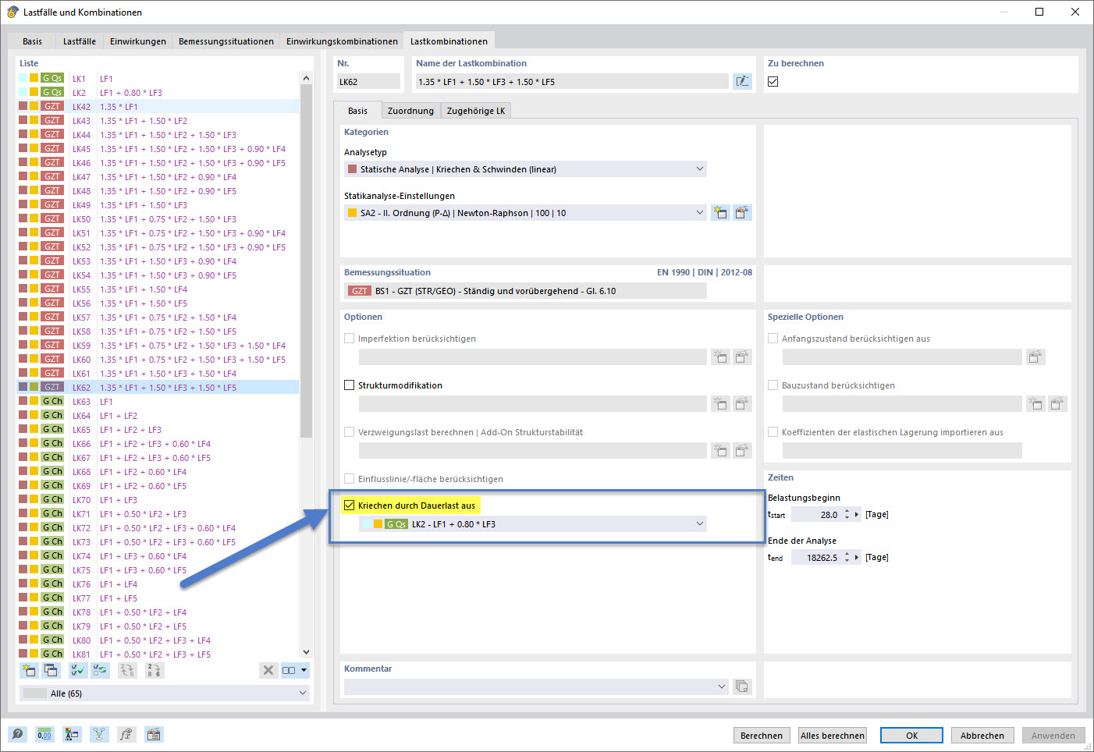Image resolution: width=1094 pixels, height=752 pixels.
Task: Open the units and decimal places icon
Action: 44,734
